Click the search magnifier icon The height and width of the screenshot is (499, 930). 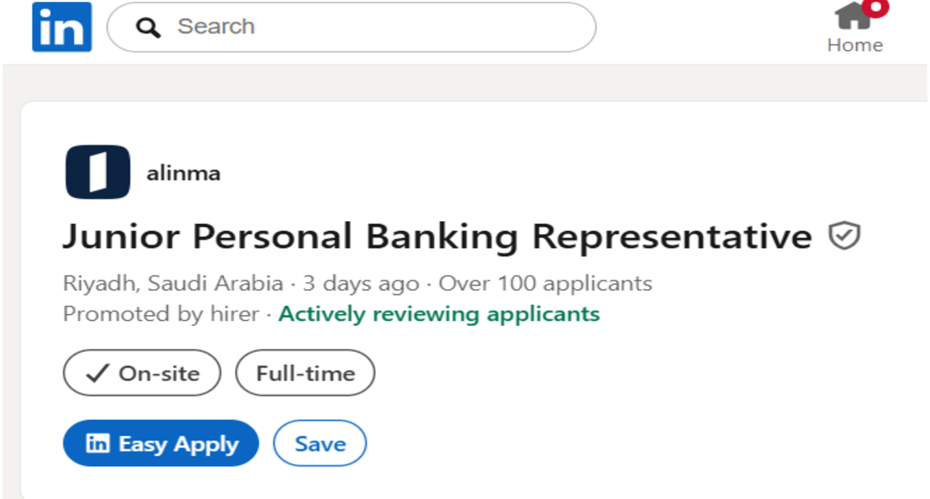[149, 28]
